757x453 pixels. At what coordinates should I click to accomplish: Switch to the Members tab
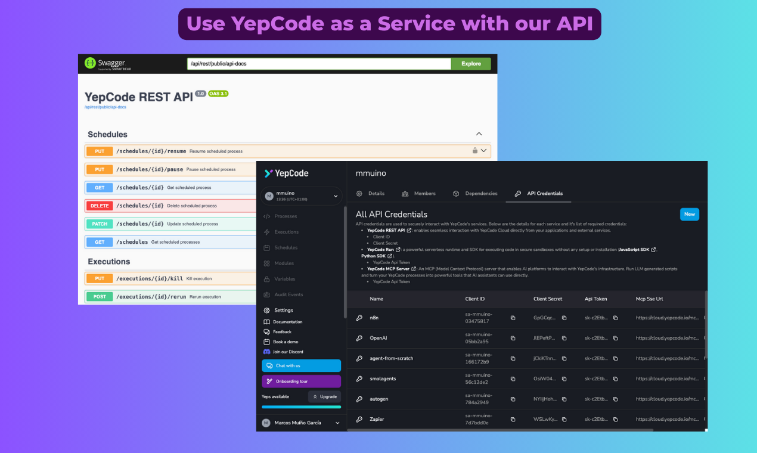[419, 193]
